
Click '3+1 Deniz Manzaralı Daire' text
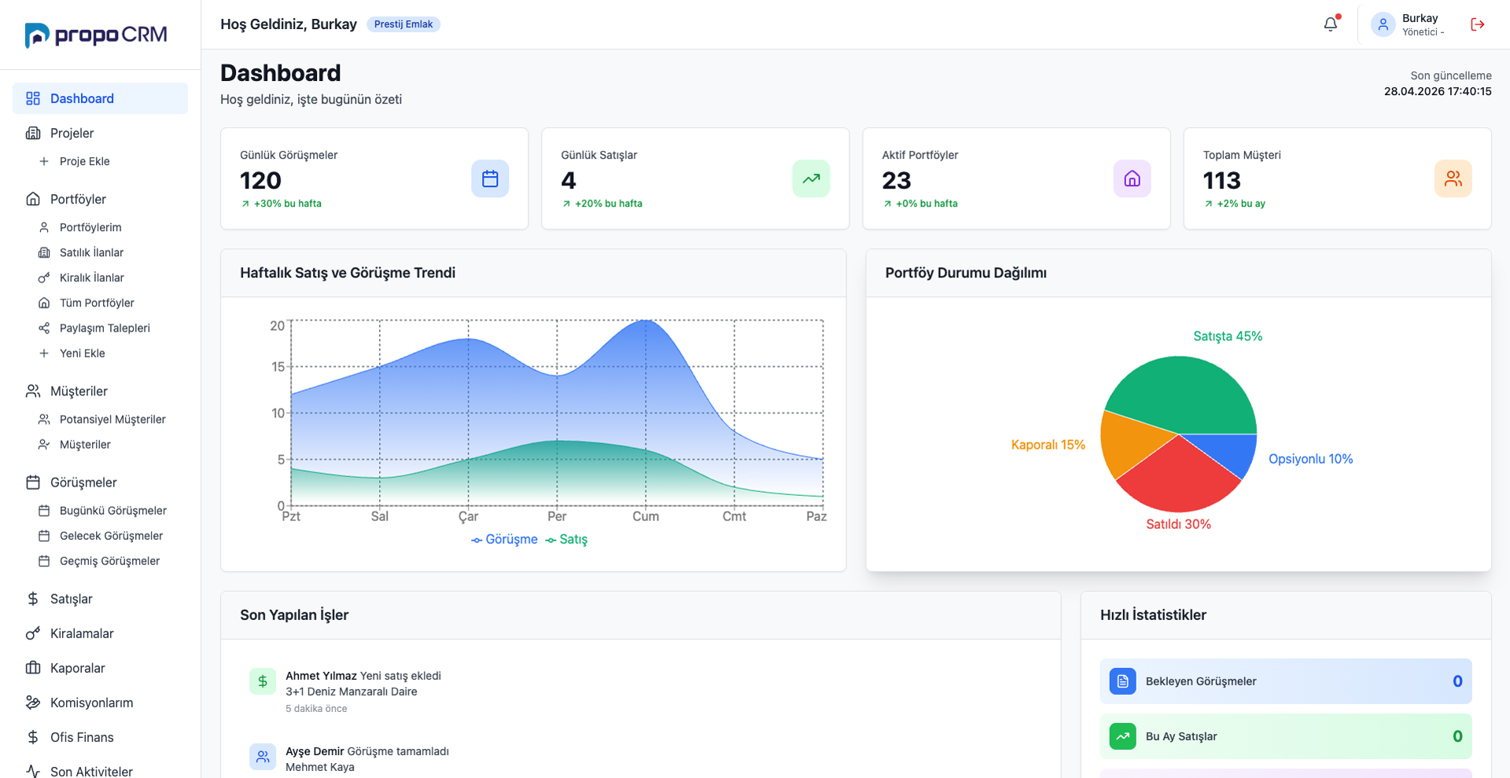352,692
